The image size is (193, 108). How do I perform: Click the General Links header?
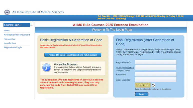pyautogui.click(x=17, y=25)
